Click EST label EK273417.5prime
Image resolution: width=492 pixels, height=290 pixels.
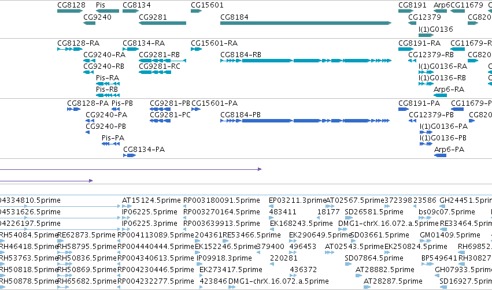pos(231,270)
